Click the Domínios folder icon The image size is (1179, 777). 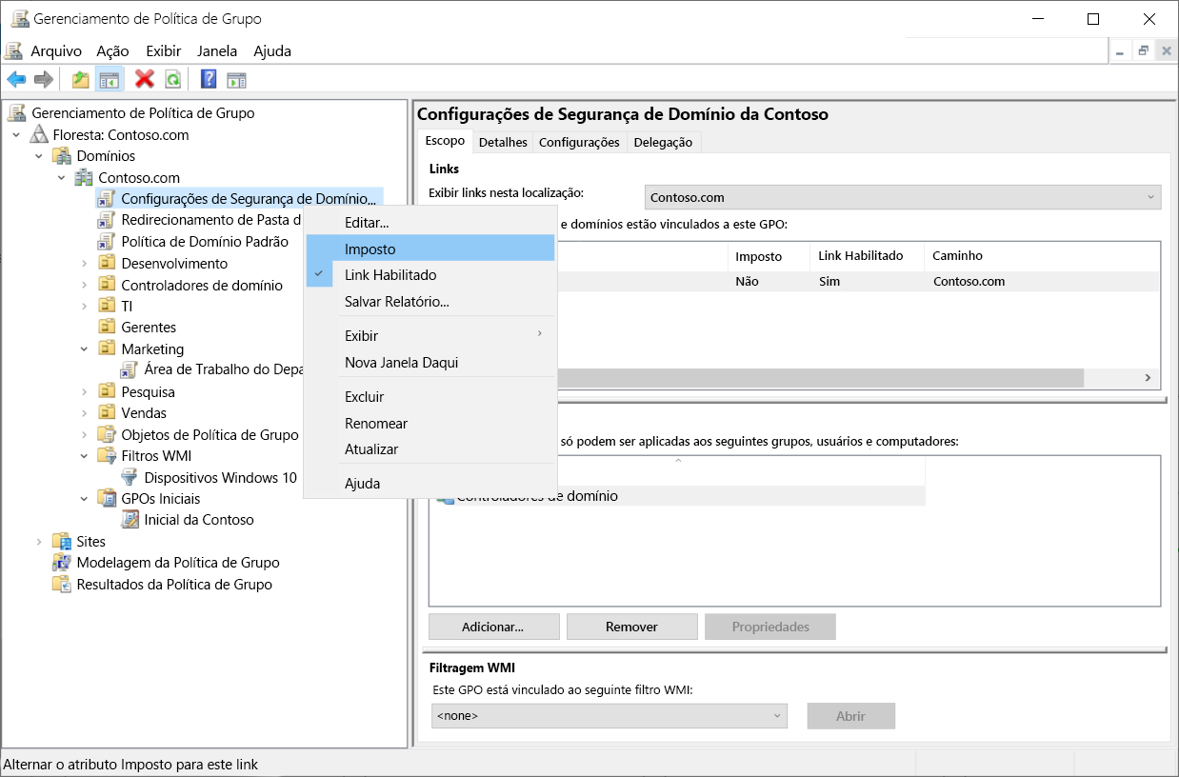pyautogui.click(x=62, y=156)
